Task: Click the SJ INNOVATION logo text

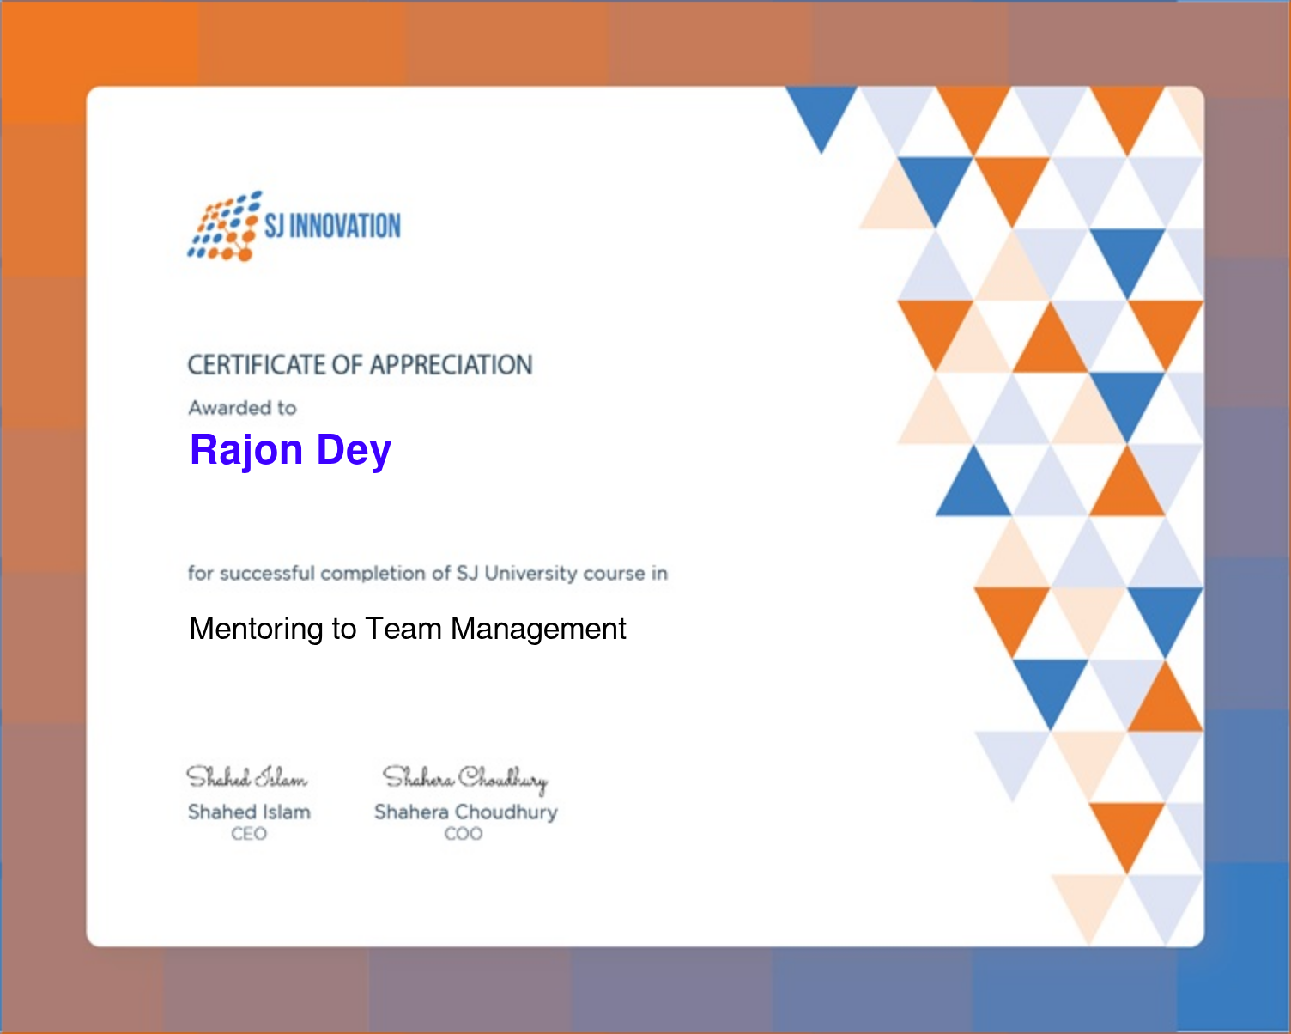Action: tap(332, 226)
